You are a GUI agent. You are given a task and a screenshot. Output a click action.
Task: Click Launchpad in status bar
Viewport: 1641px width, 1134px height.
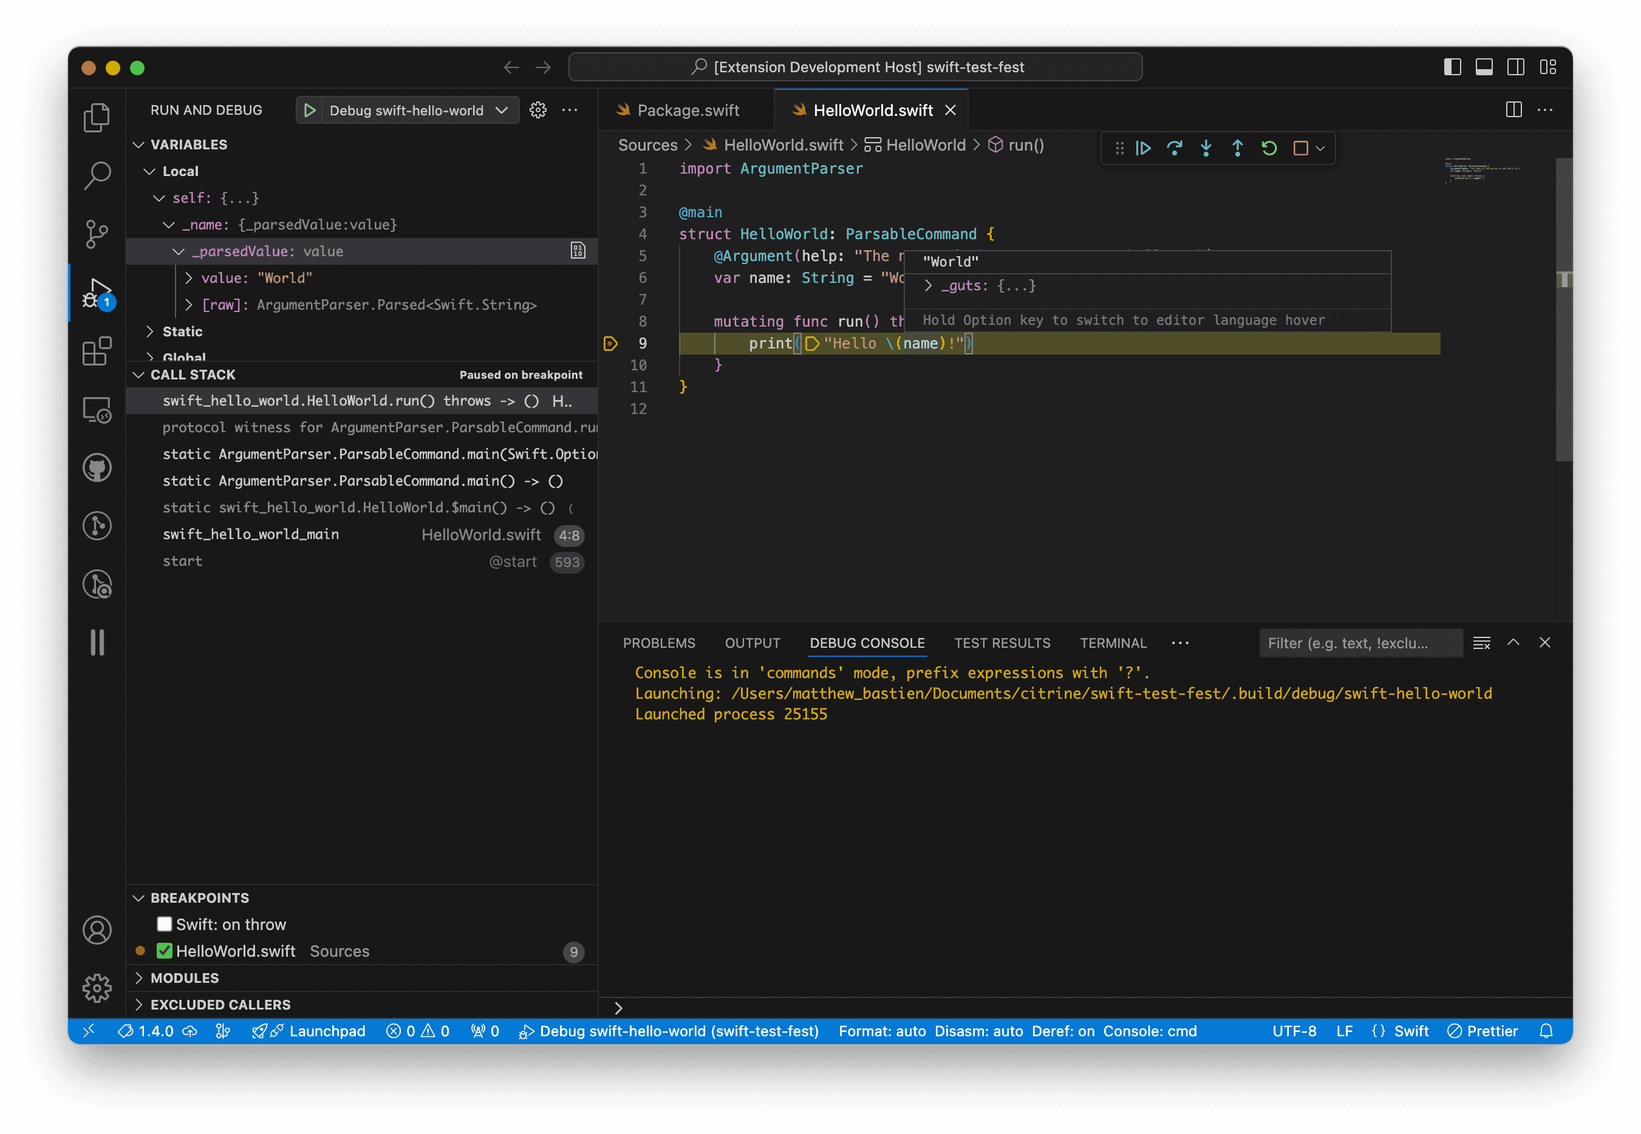pos(309,1031)
